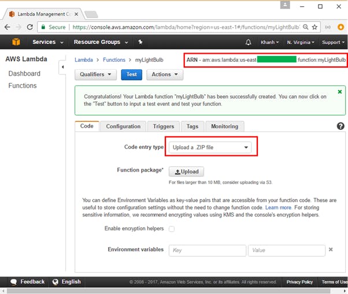The image size is (348, 294).
Task: Switch to the Triggers tab
Action: (164, 126)
